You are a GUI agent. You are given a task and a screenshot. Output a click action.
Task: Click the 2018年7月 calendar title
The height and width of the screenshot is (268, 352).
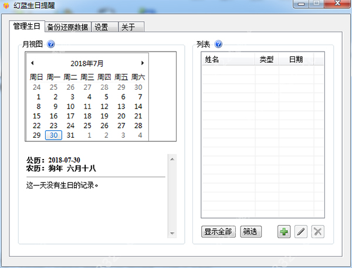pyautogui.click(x=87, y=63)
